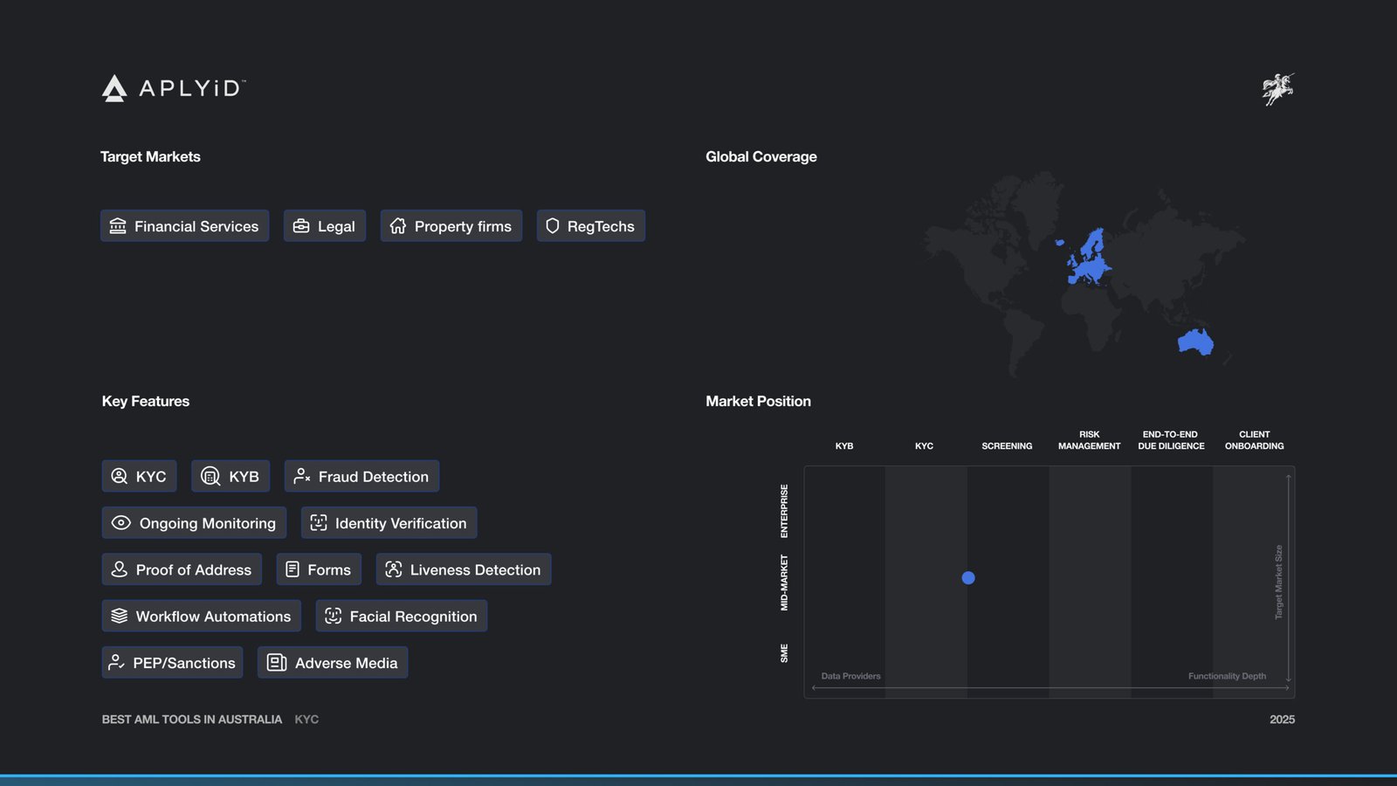Click the grey KYC footer label

(306, 720)
